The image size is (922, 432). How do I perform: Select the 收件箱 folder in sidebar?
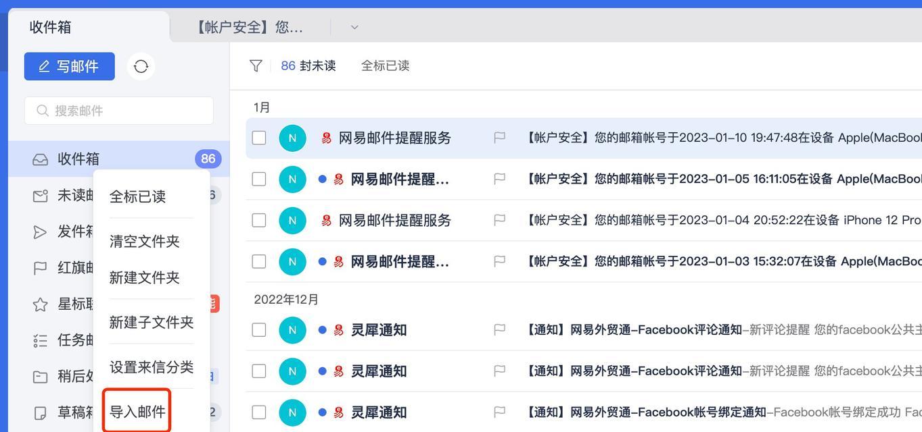click(x=119, y=159)
